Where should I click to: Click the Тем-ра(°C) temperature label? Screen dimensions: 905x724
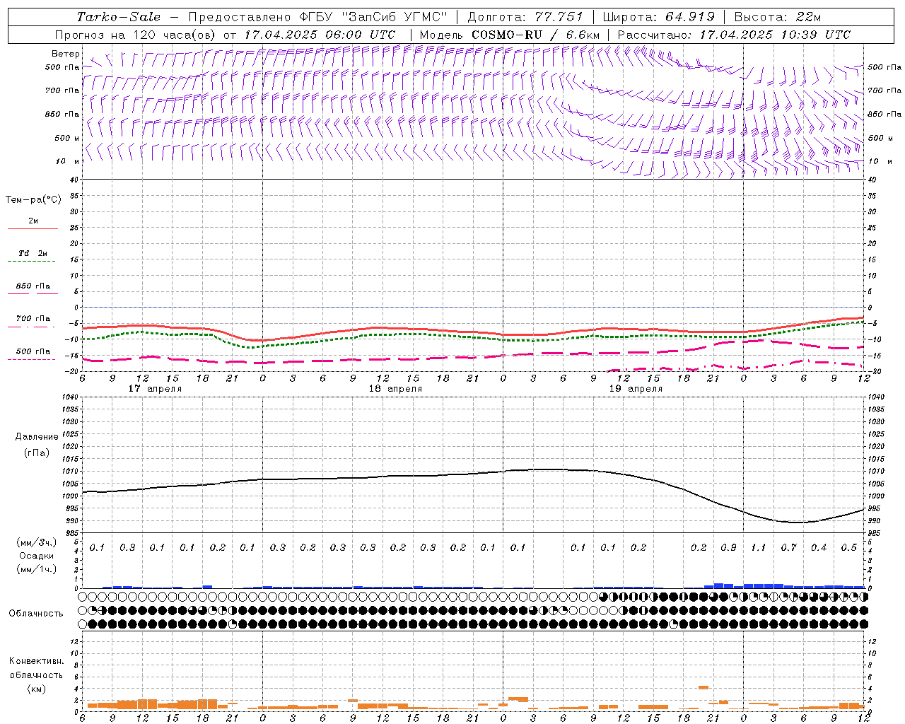coord(33,200)
